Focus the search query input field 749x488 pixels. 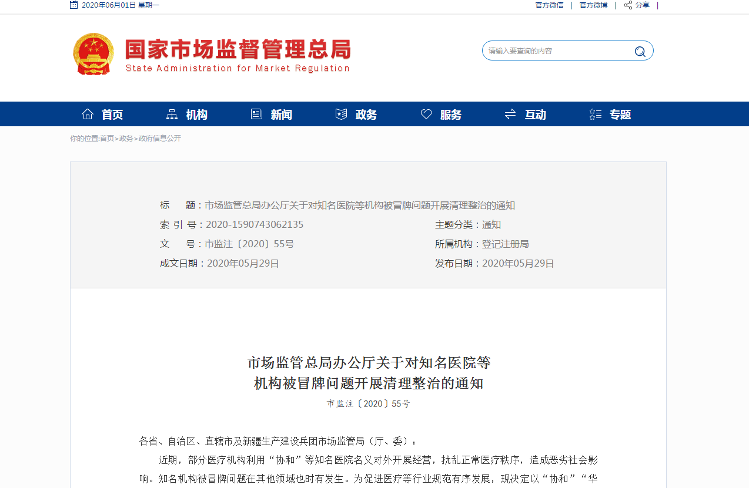click(x=556, y=51)
